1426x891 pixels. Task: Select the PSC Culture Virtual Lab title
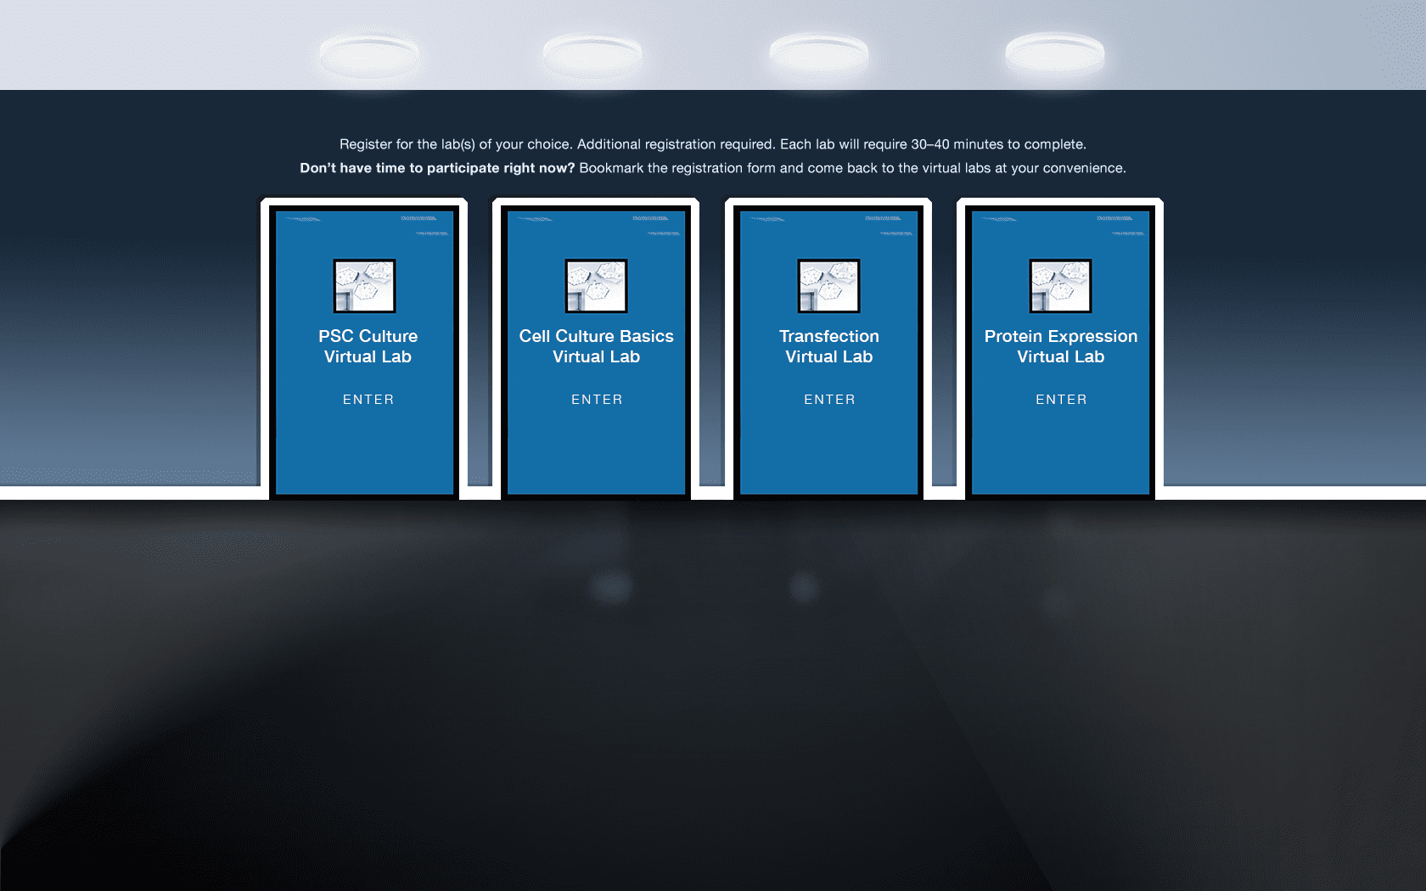(x=368, y=346)
